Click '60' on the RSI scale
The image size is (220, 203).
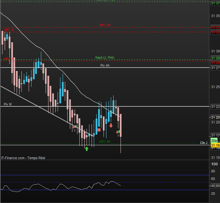(x=213, y=179)
